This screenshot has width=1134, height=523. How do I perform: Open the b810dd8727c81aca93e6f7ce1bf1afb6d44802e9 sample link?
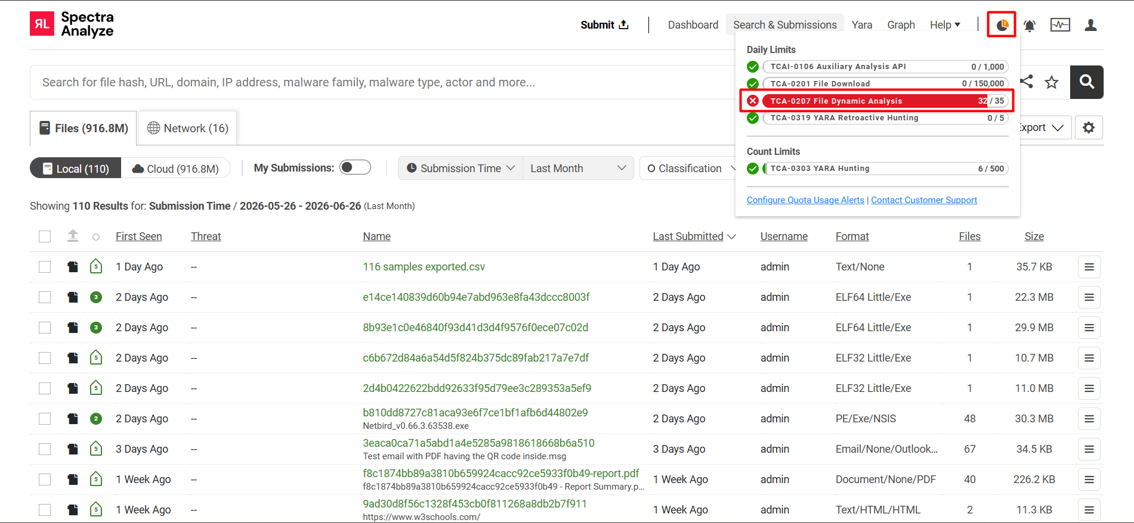click(x=475, y=413)
